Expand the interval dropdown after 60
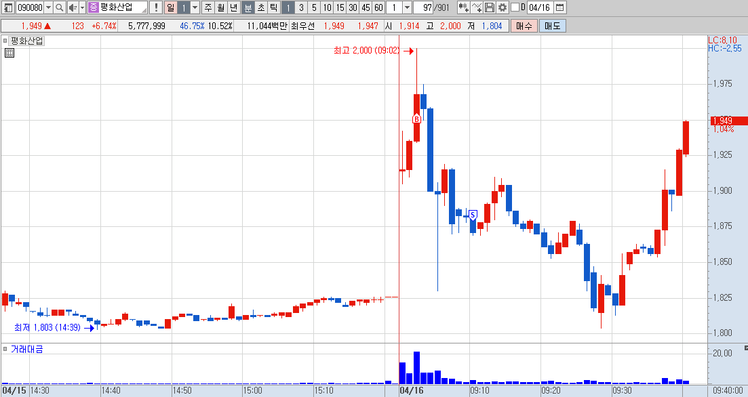748x397 pixels. click(x=407, y=7)
